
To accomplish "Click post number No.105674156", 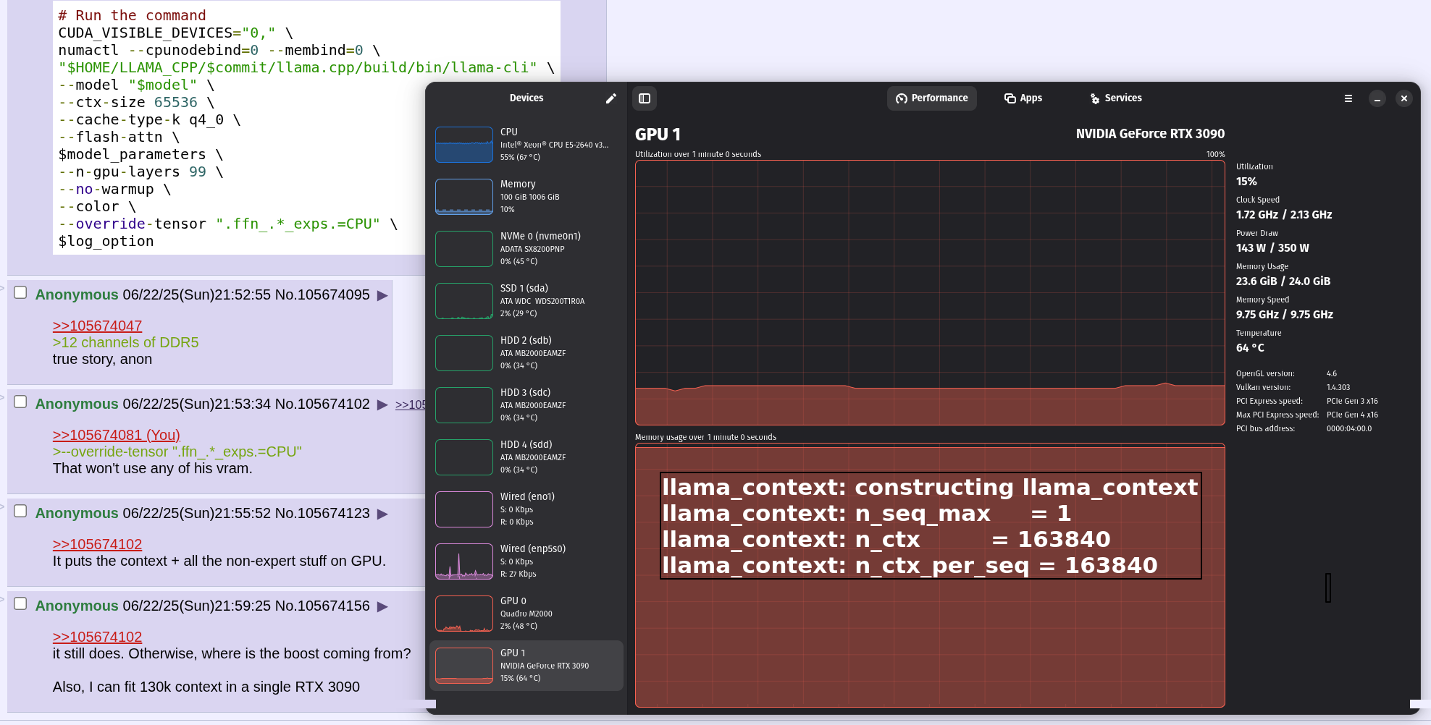I will (322, 606).
